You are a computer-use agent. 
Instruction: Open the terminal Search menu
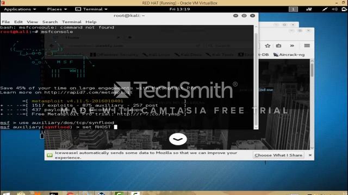pyautogui.click(x=50, y=22)
